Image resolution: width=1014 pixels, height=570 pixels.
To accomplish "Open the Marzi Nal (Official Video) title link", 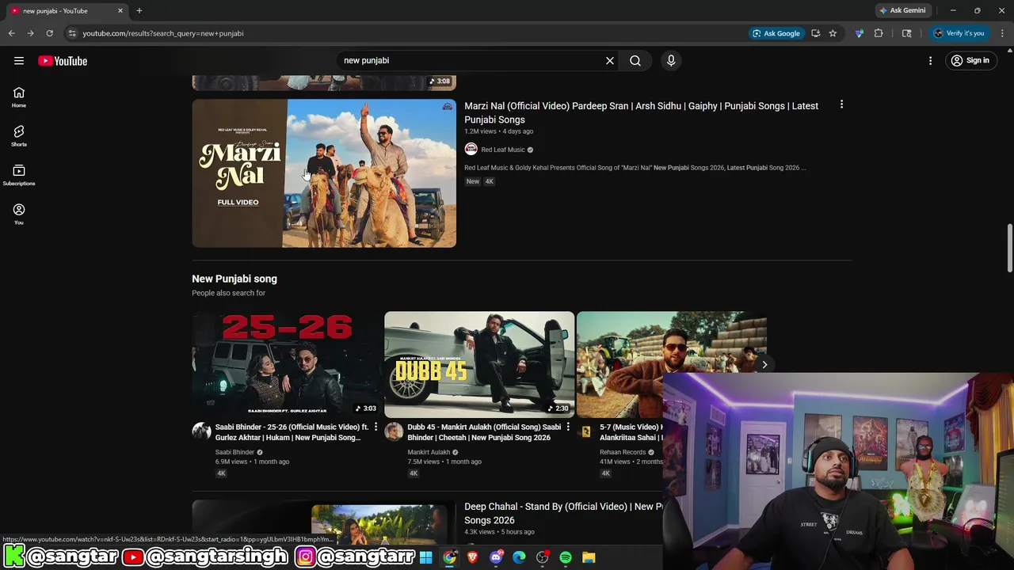I will tap(641, 112).
